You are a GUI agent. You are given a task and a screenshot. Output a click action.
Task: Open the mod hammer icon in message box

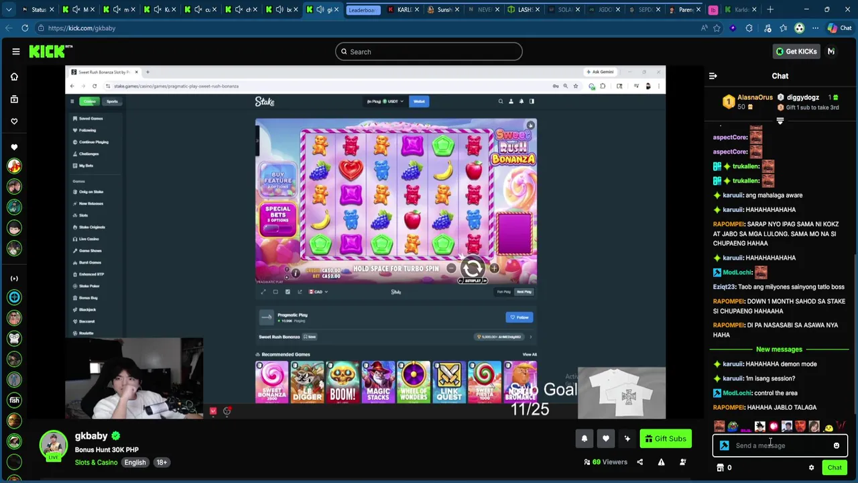[x=724, y=445]
